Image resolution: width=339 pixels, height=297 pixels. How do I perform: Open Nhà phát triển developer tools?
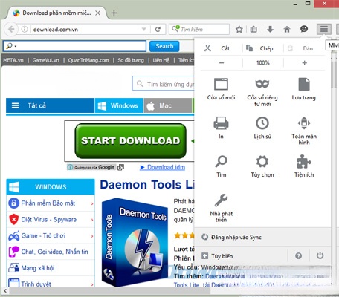(x=221, y=208)
